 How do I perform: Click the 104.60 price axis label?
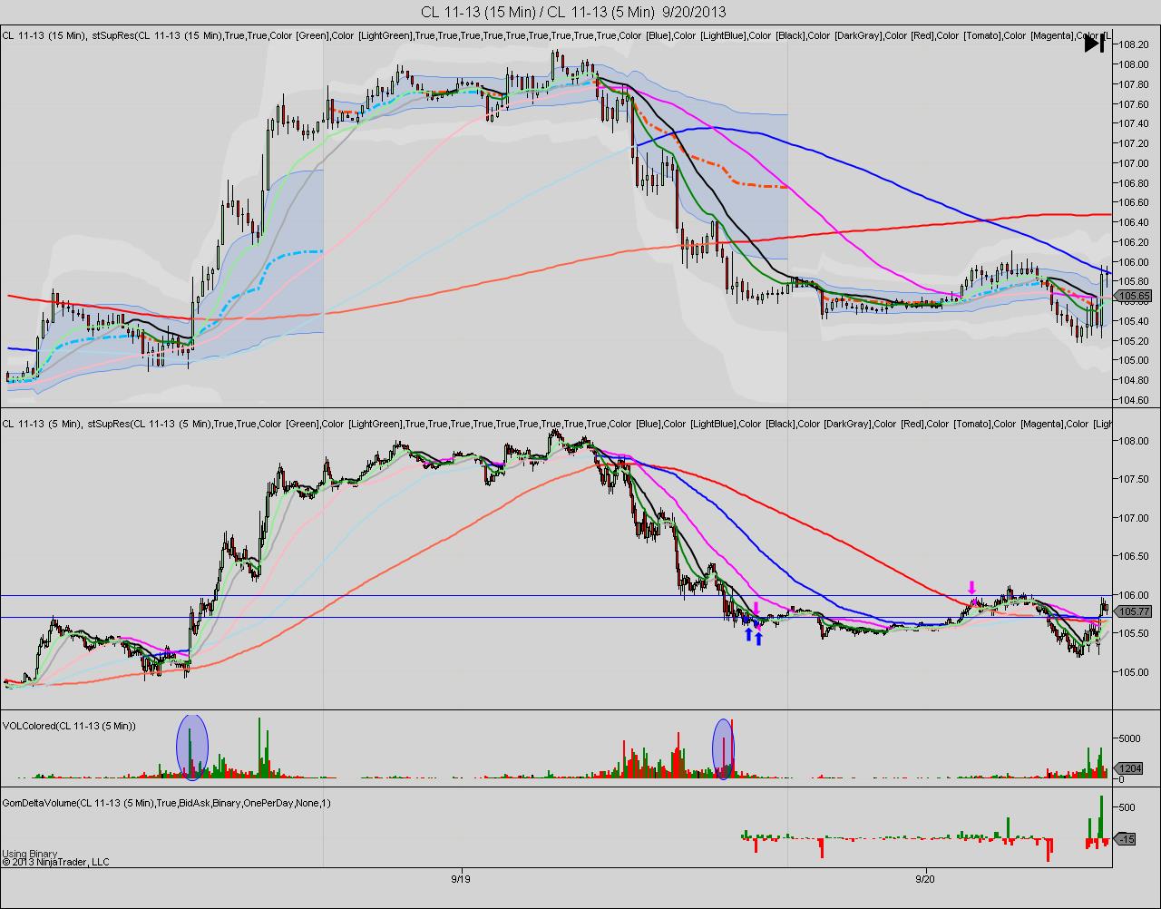pos(1135,400)
